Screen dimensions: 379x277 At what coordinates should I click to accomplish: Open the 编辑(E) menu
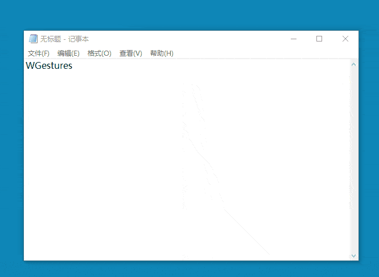pyautogui.click(x=68, y=53)
